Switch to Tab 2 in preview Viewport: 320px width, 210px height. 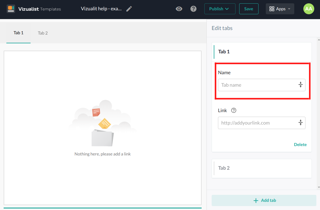[x=43, y=33]
